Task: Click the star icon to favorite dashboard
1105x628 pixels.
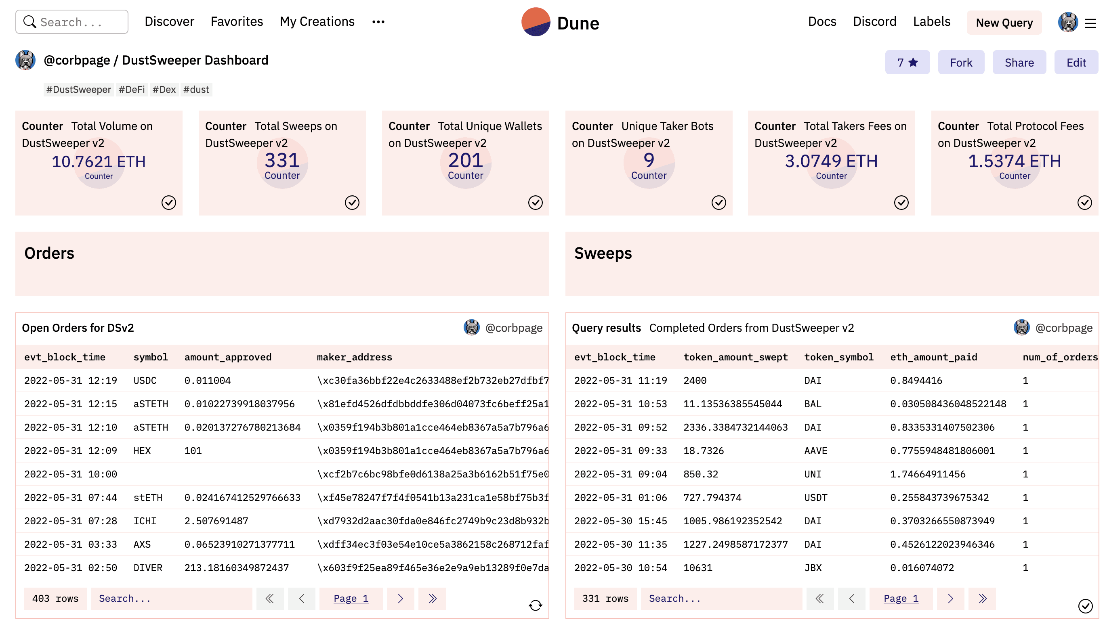Action: 916,62
